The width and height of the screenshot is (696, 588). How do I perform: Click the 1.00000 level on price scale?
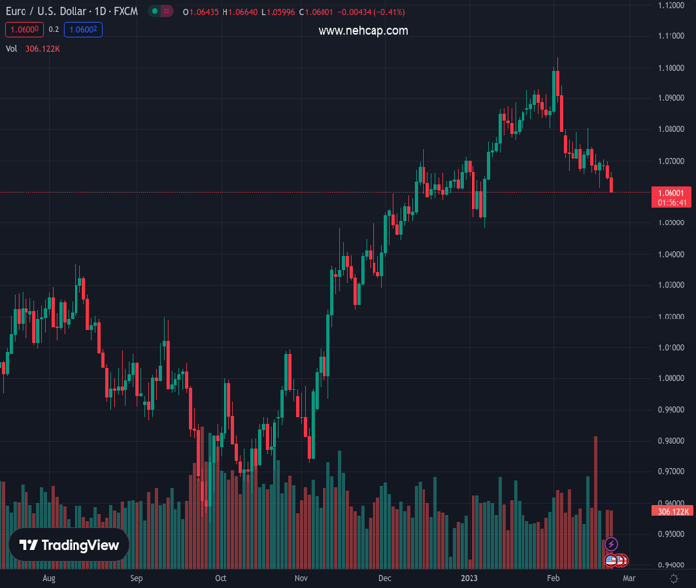pyautogui.click(x=671, y=378)
